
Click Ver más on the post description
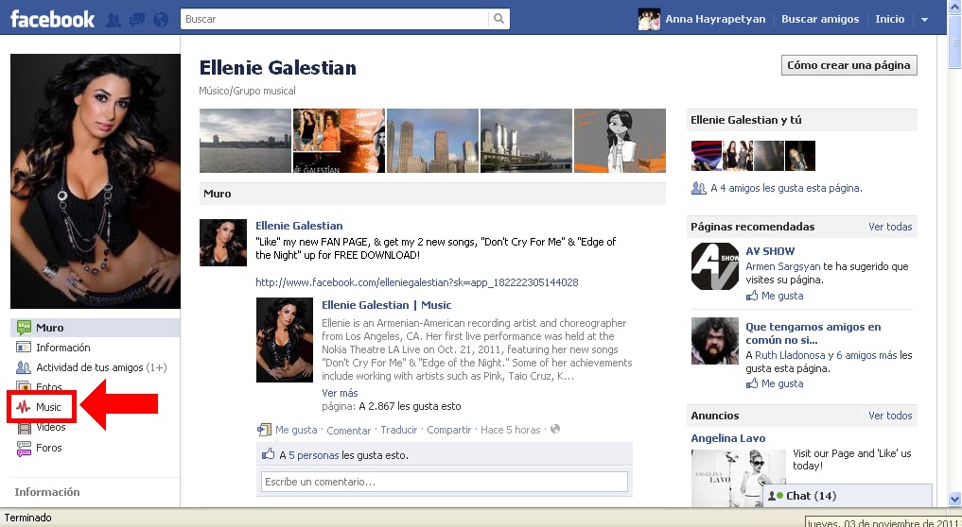(340, 393)
